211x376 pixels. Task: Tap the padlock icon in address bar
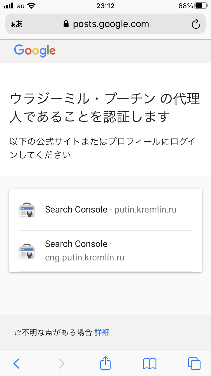[66, 24]
